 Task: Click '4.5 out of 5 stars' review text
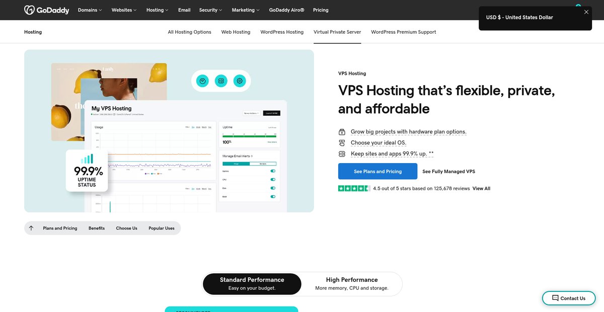(x=421, y=189)
